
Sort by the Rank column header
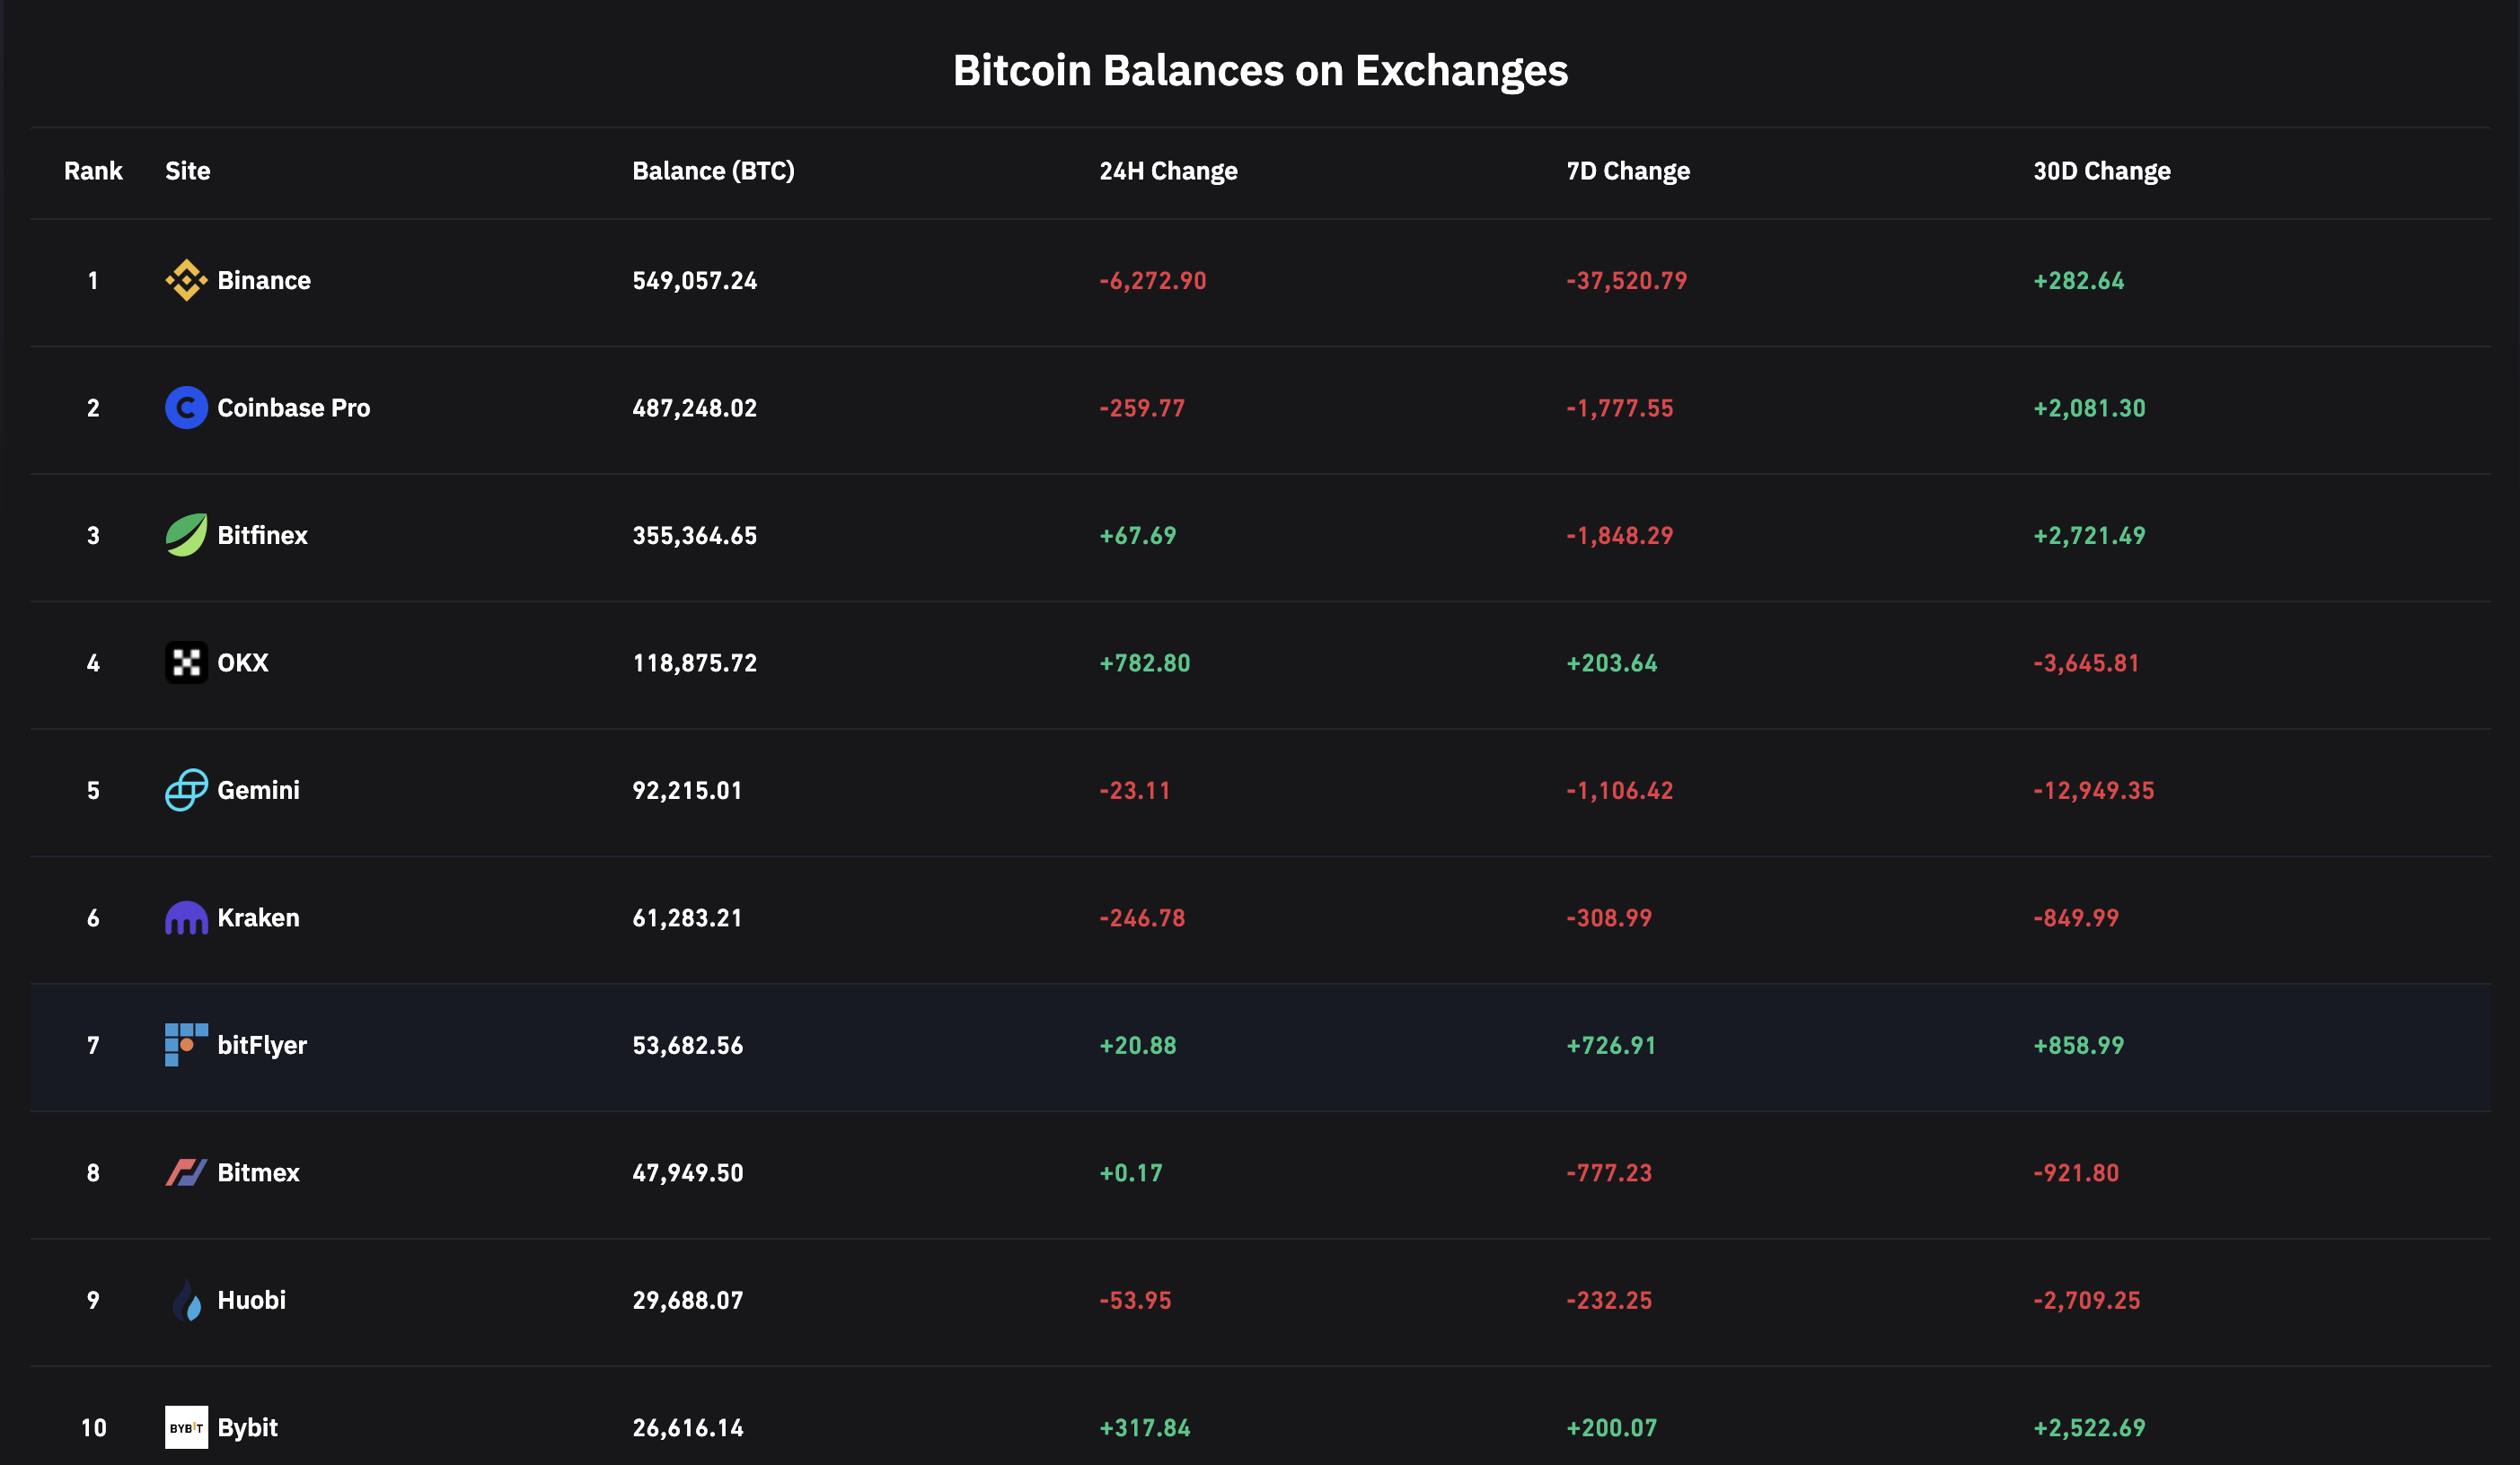pyautogui.click(x=93, y=171)
